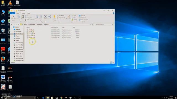This screenshot has width=177, height=99.
Task: Open recent locations dropdown arrow
Action: (x=17, y=24)
